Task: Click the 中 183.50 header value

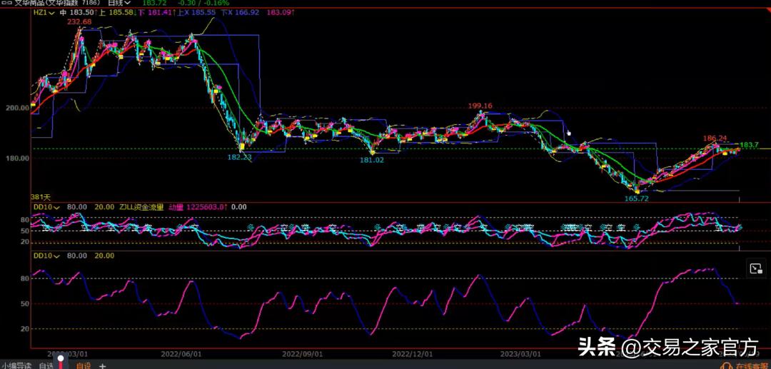Action: coord(79,12)
